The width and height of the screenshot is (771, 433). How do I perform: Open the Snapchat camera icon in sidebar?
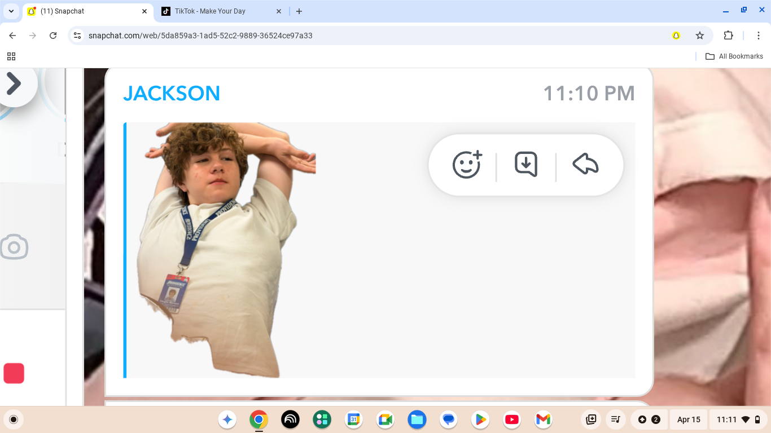click(x=14, y=248)
